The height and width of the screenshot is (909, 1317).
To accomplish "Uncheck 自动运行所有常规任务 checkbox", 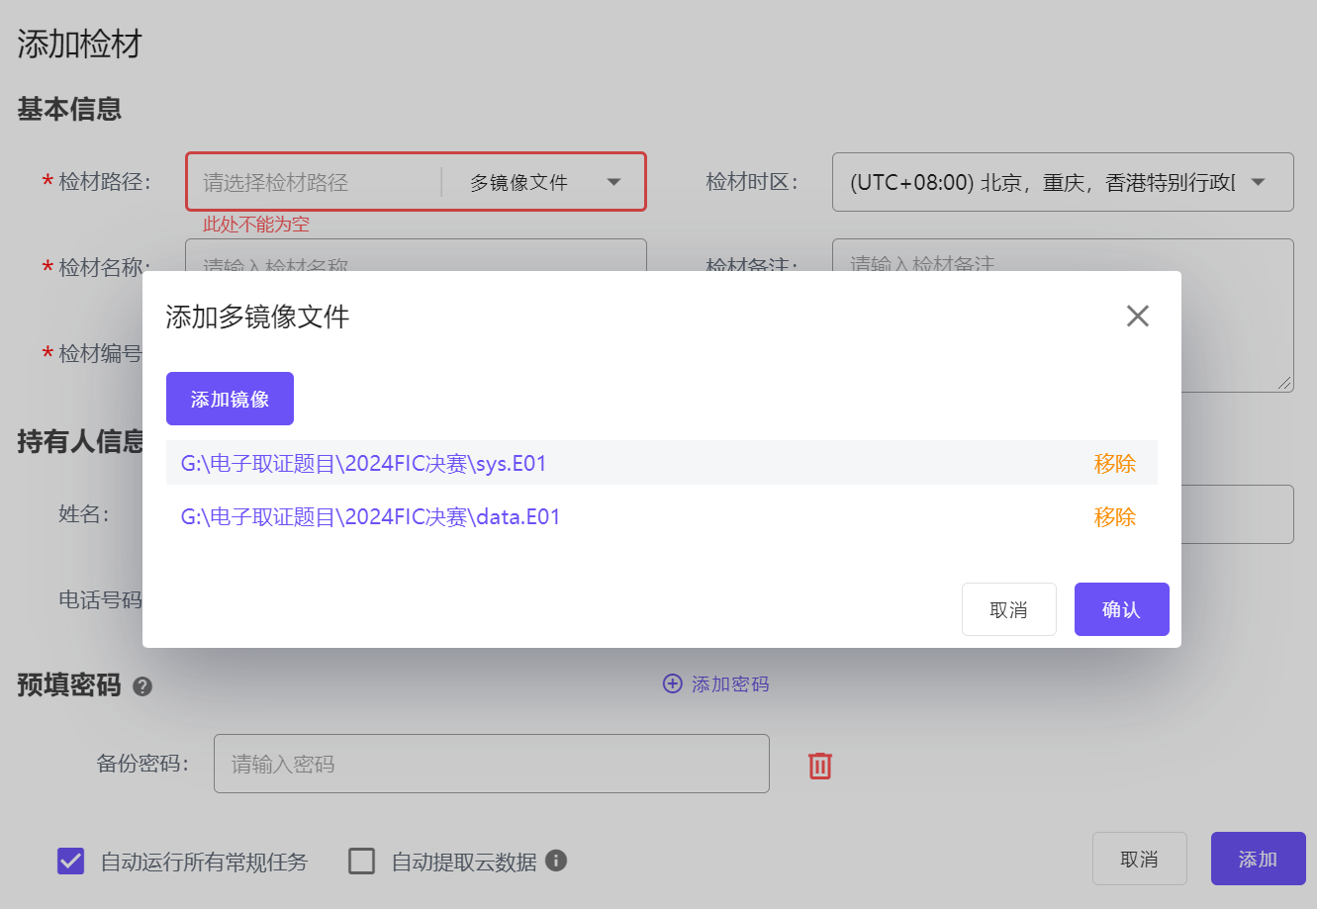I will click(70, 862).
